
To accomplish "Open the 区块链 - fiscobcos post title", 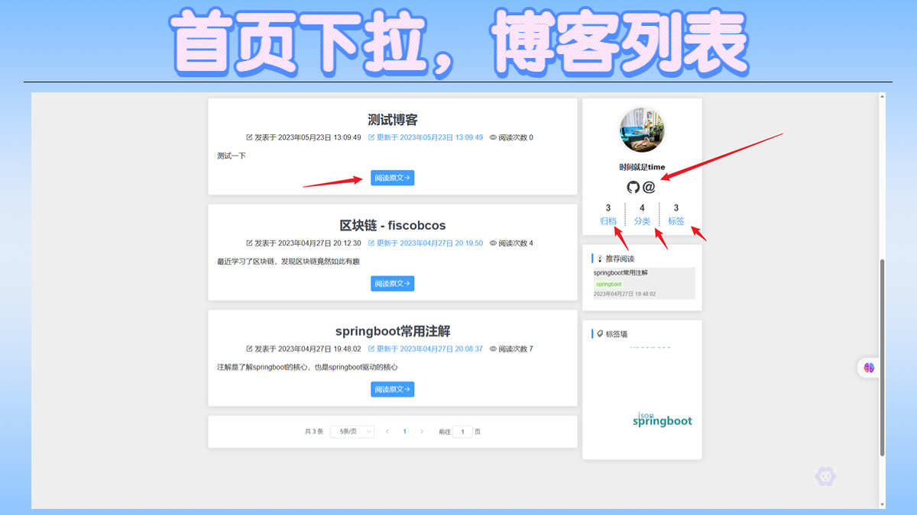I will [x=393, y=226].
